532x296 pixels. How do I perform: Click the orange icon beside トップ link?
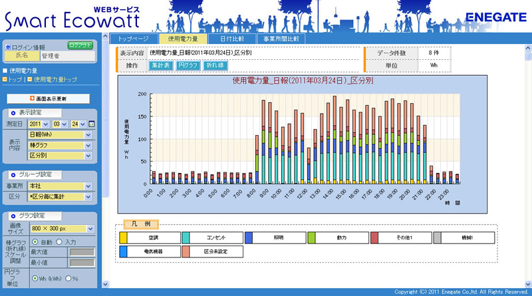(5, 79)
